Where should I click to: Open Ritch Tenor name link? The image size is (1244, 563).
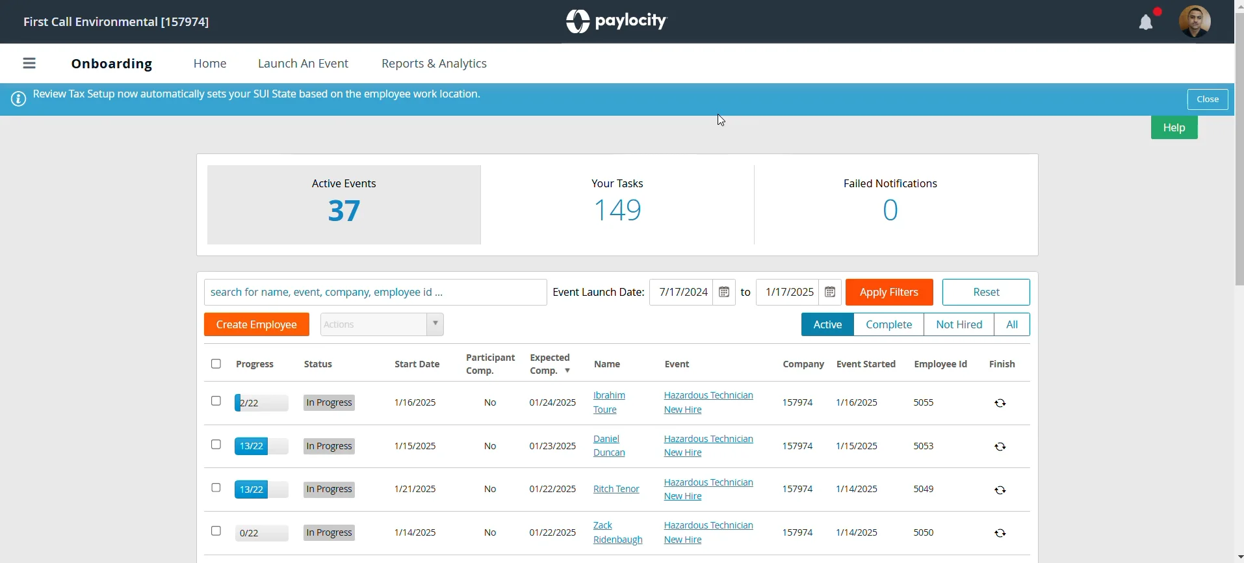point(616,489)
